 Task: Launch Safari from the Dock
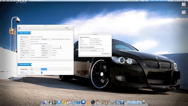73,102
